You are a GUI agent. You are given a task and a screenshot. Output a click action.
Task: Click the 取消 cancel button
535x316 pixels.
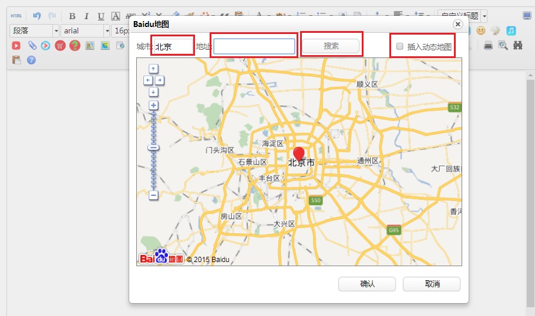coord(432,284)
